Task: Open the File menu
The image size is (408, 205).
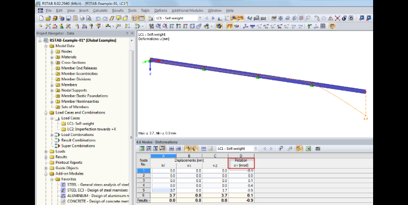Action: click(49, 11)
